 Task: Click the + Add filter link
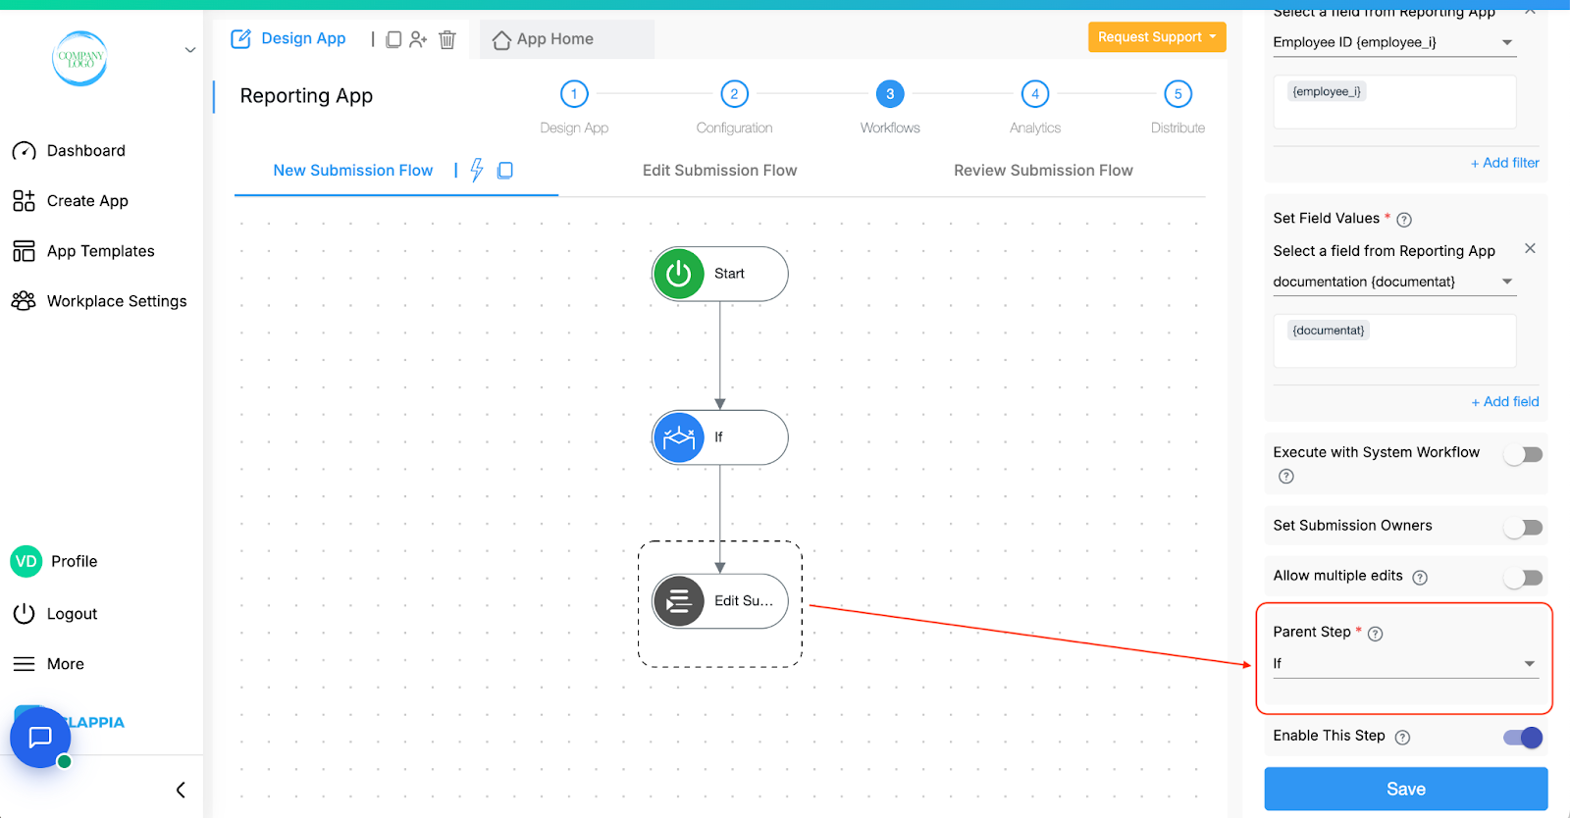(x=1505, y=163)
